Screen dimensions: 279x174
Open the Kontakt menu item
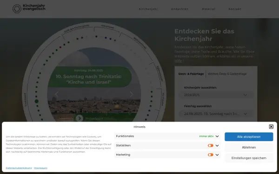point(235,9)
